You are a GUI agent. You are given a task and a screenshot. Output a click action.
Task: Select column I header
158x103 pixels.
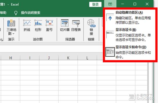[30, 58]
